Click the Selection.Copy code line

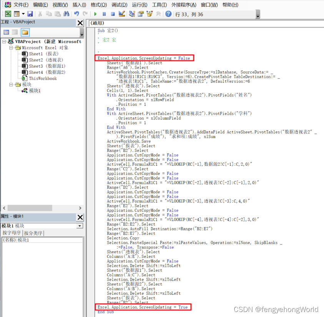click(x=123, y=238)
